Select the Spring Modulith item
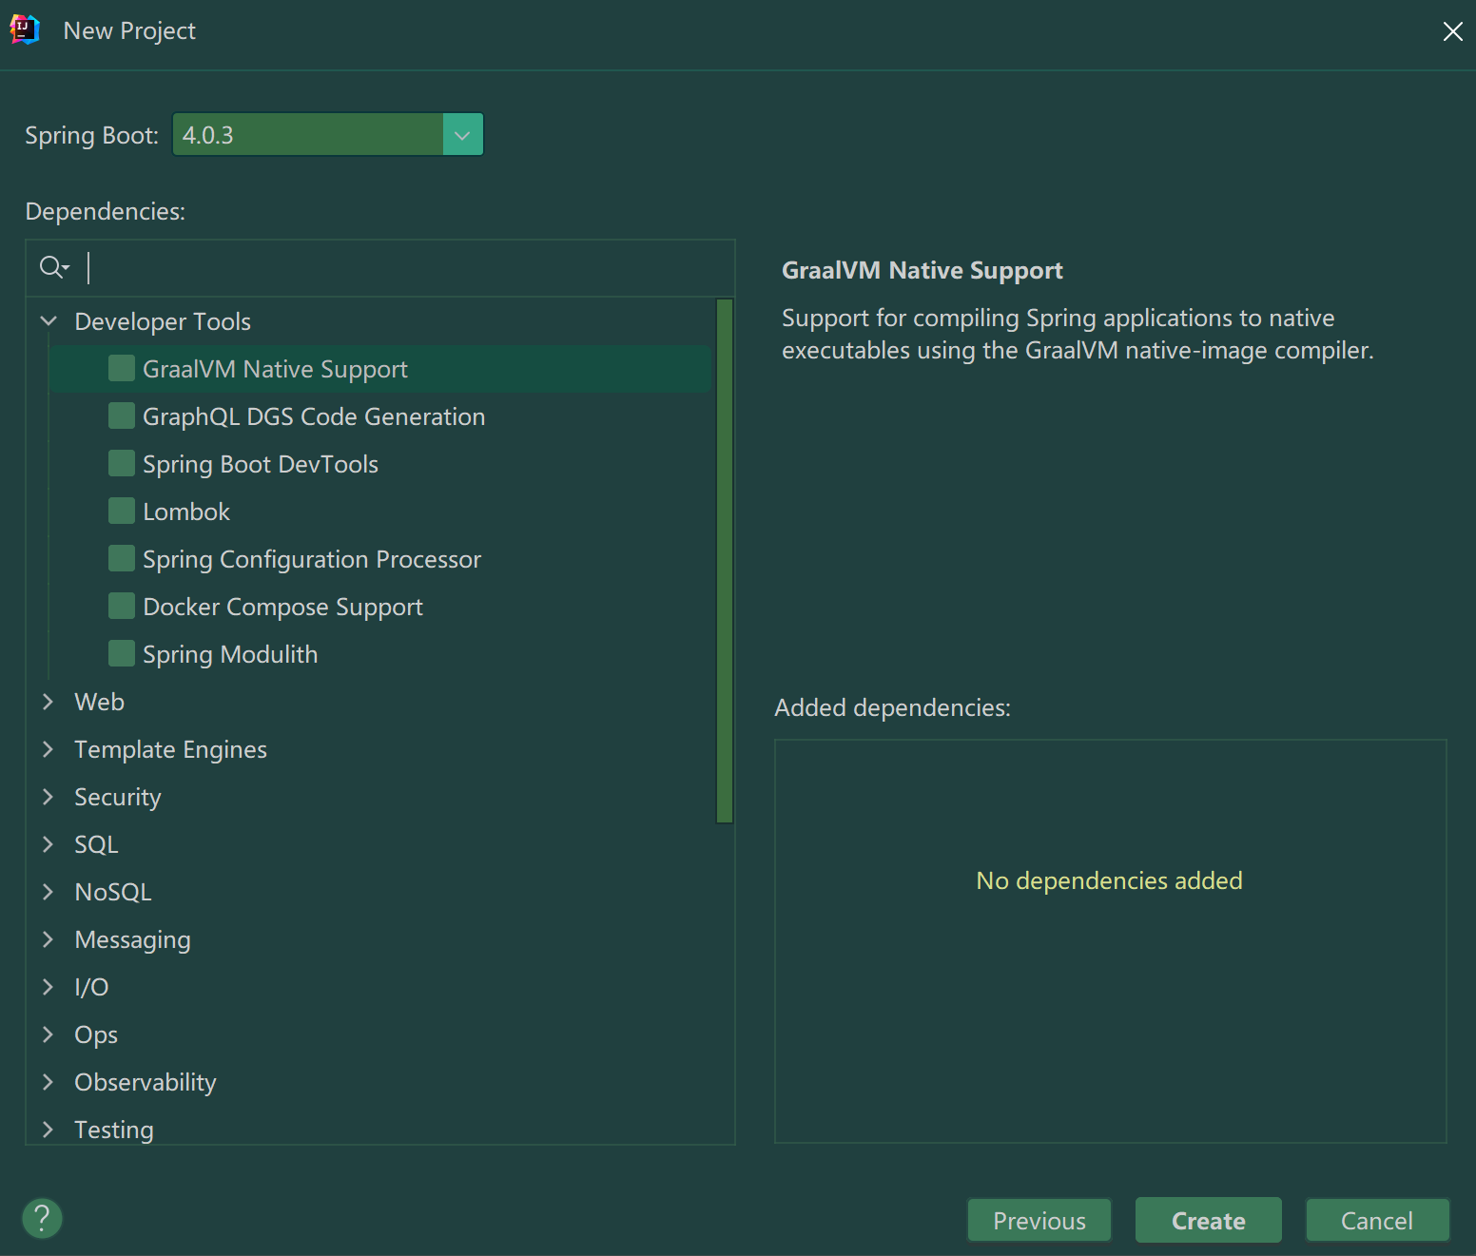 coord(230,654)
